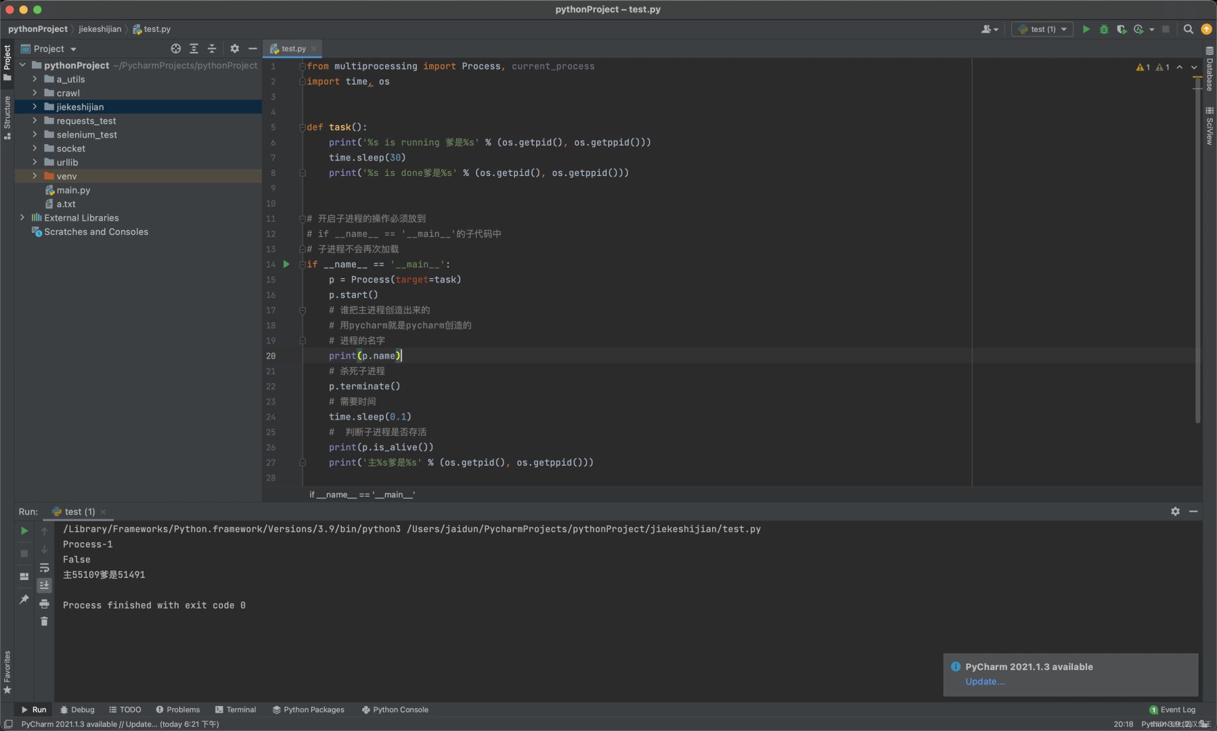Viewport: 1217px width, 731px height.
Task: Open Search Everywhere magnifier icon
Action: pyautogui.click(x=1188, y=29)
